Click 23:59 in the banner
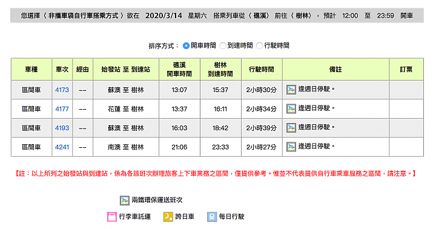The width and height of the screenshot is (436, 229). tap(385, 16)
